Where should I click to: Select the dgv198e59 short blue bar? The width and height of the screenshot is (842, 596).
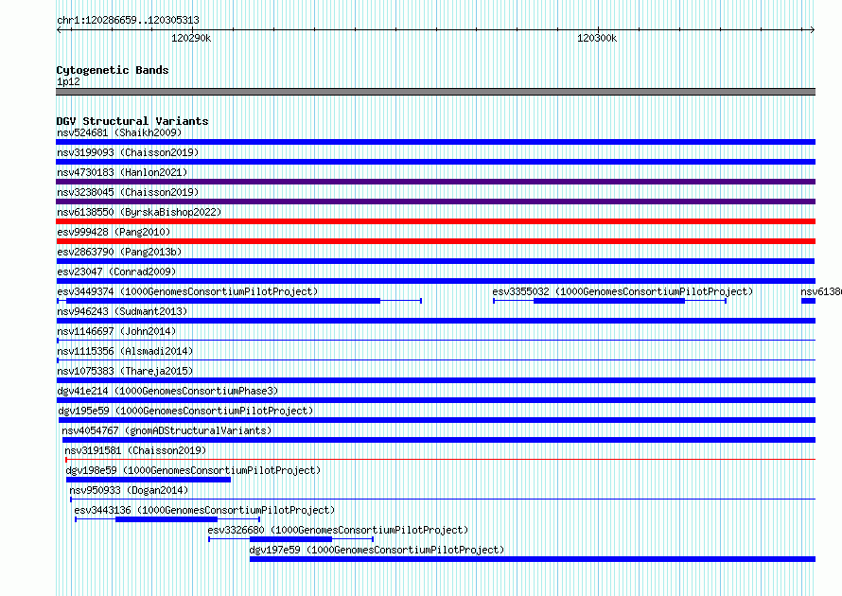(149, 480)
